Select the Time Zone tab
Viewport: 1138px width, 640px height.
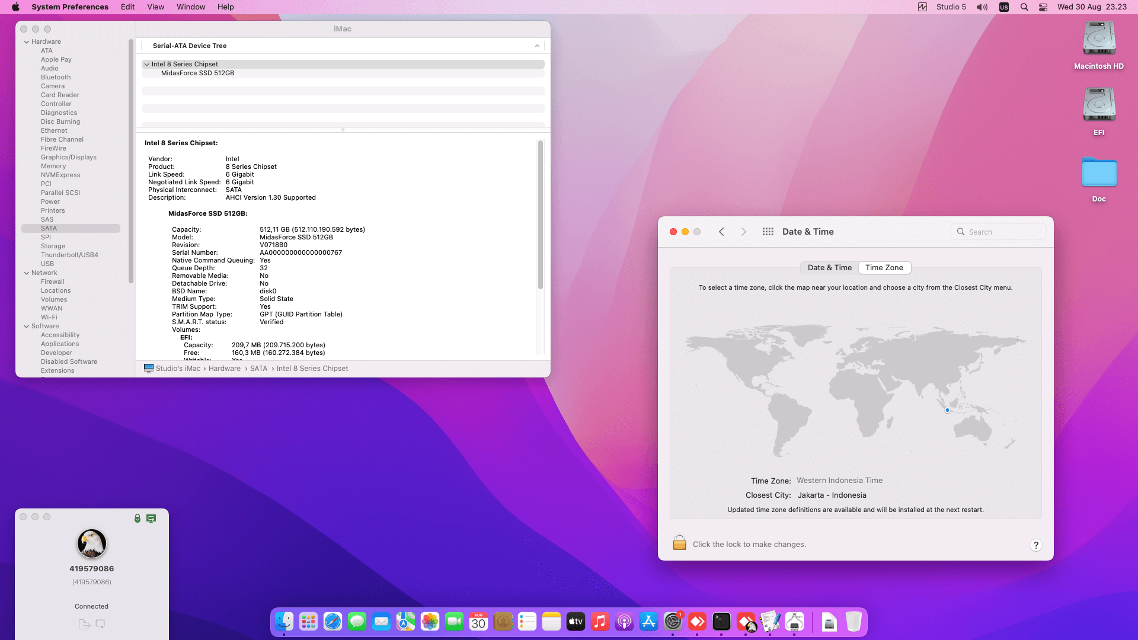tap(884, 268)
